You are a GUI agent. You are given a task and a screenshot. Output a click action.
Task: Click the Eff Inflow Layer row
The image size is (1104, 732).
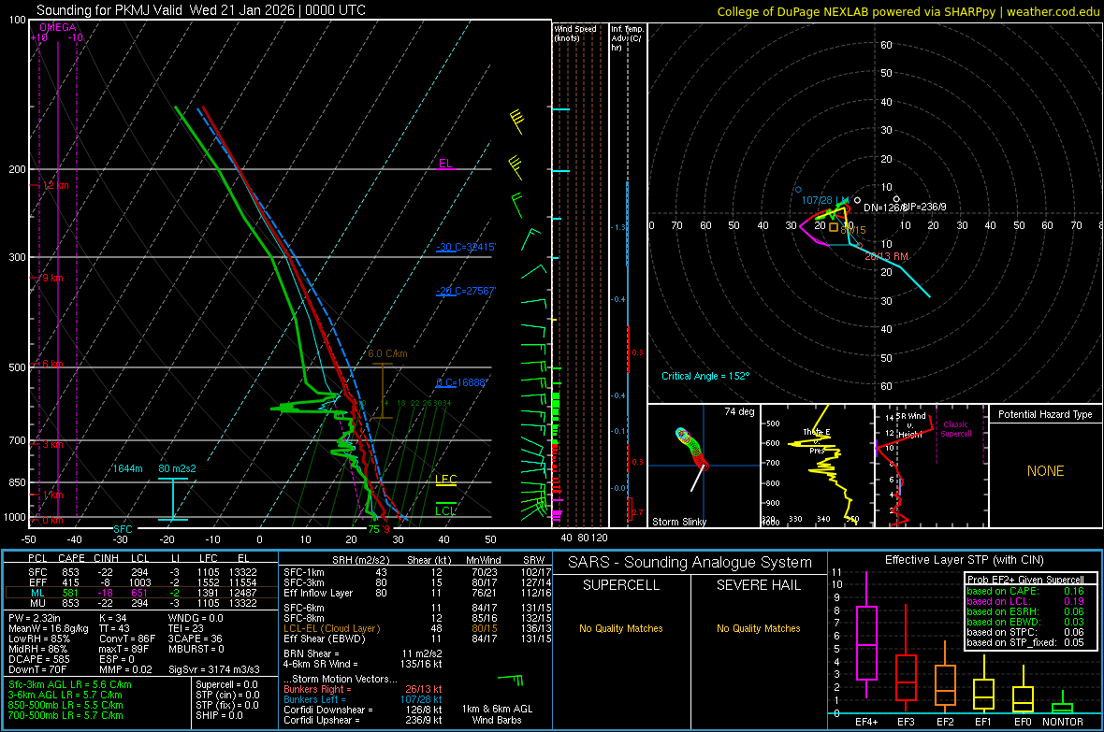[417, 593]
